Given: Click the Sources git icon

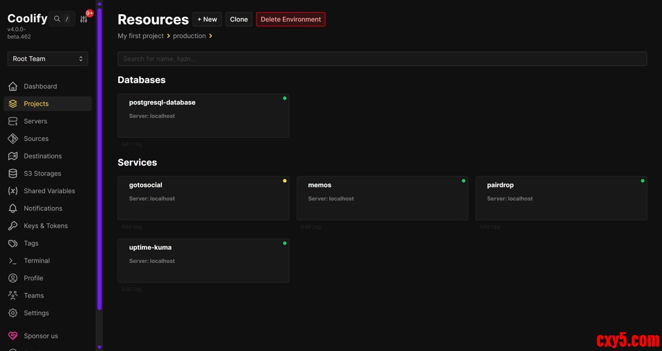Looking at the screenshot, I should tap(13, 139).
